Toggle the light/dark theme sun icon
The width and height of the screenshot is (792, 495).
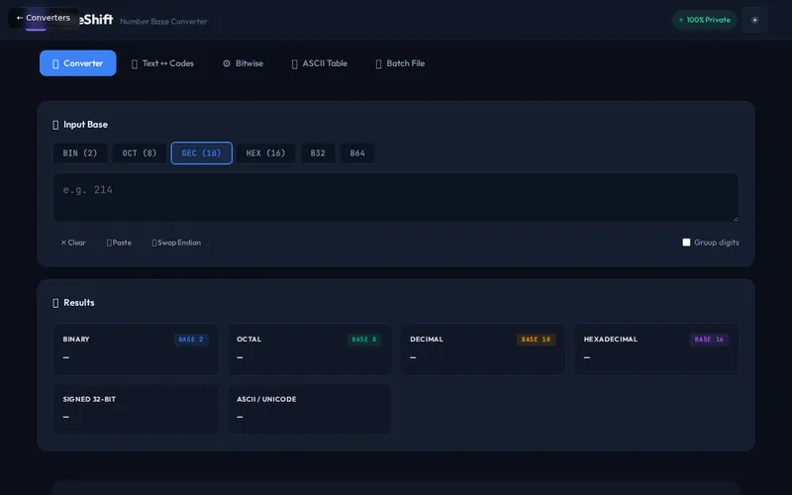[x=754, y=20]
